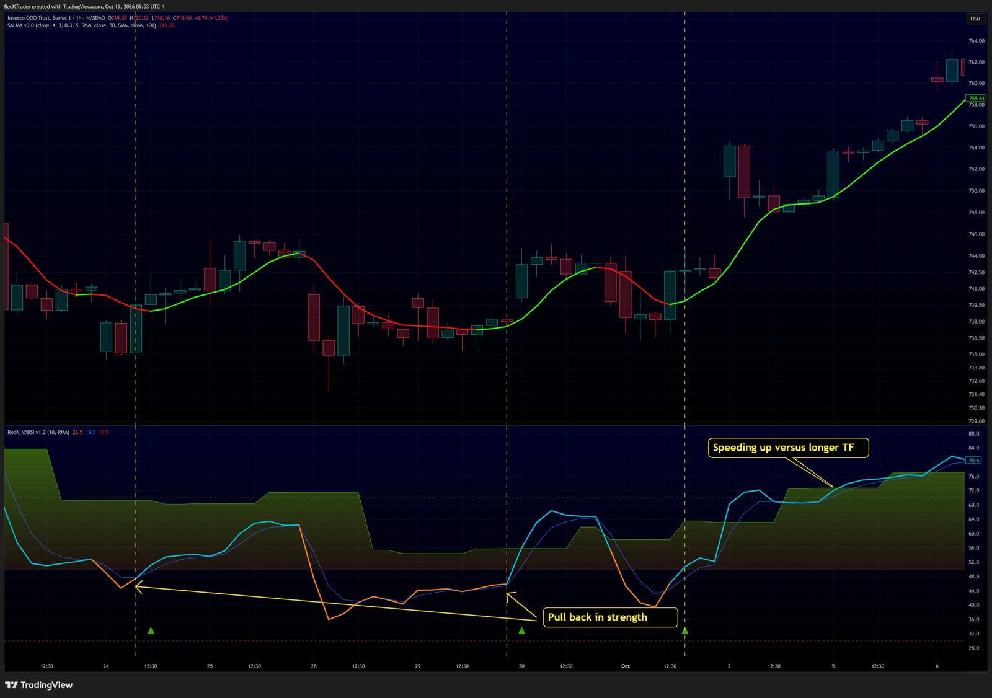Click the 28.0 VARSI scale label
The width and height of the screenshot is (992, 698).
973,648
